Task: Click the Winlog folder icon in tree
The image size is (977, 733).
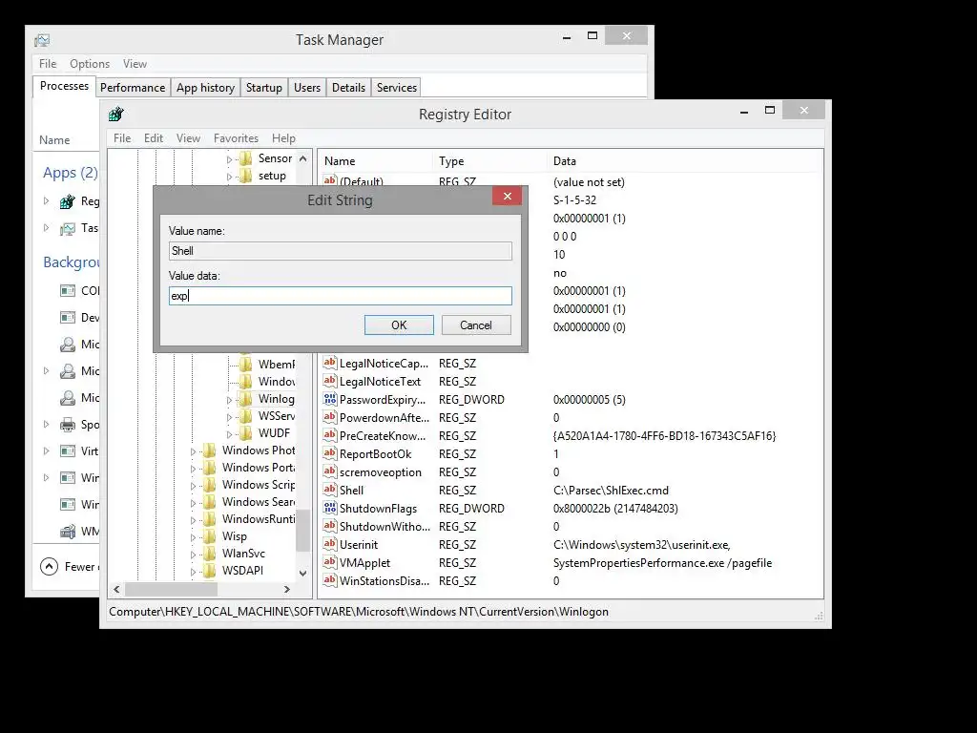Action: 246,399
